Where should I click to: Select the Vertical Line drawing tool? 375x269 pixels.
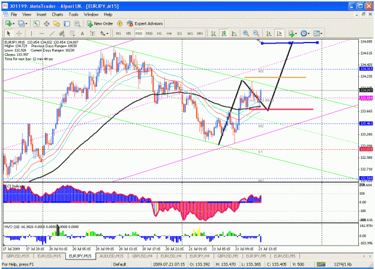point(31,34)
